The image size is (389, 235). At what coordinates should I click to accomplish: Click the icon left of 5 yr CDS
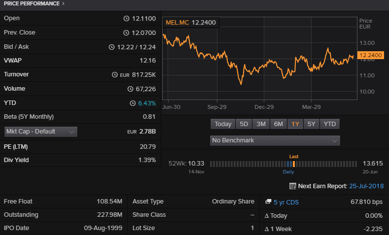click(x=268, y=201)
